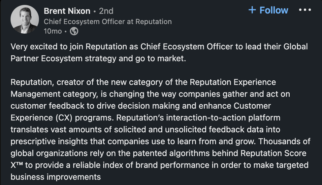Open the three-dot post options menu
Image resolution: width=322 pixels, height=185 pixels.
click(x=305, y=10)
